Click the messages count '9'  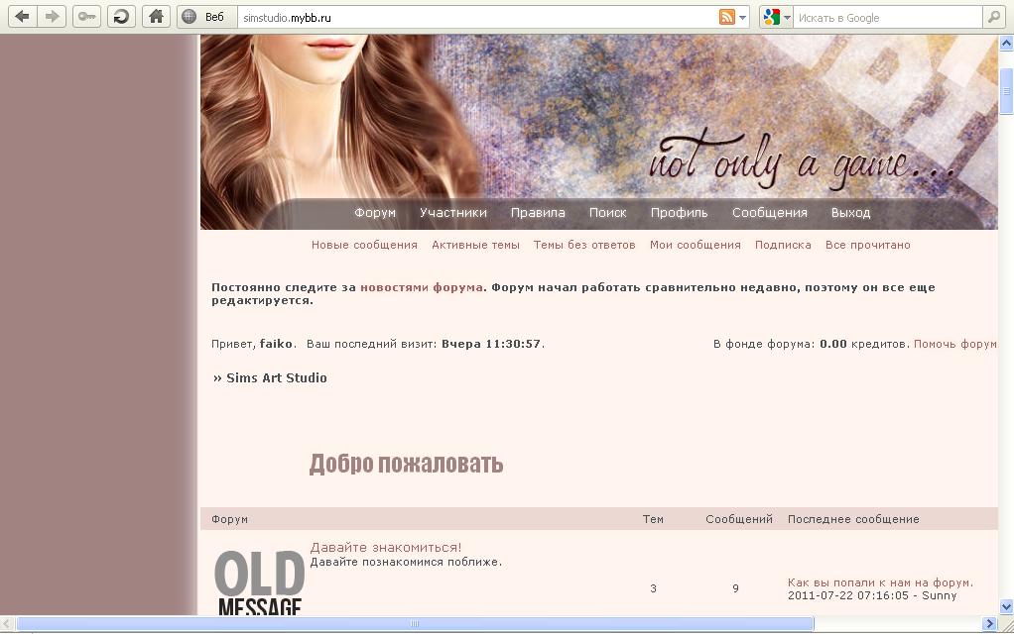coord(735,588)
